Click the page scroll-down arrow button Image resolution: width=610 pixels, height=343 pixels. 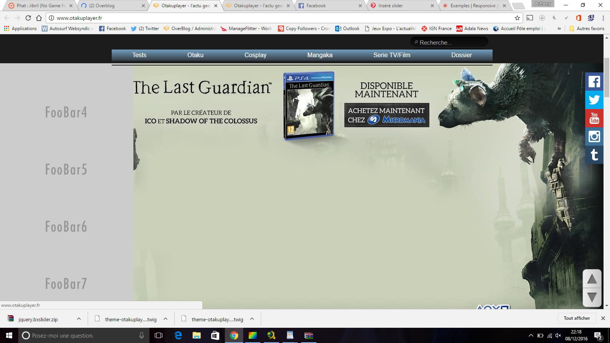592,297
